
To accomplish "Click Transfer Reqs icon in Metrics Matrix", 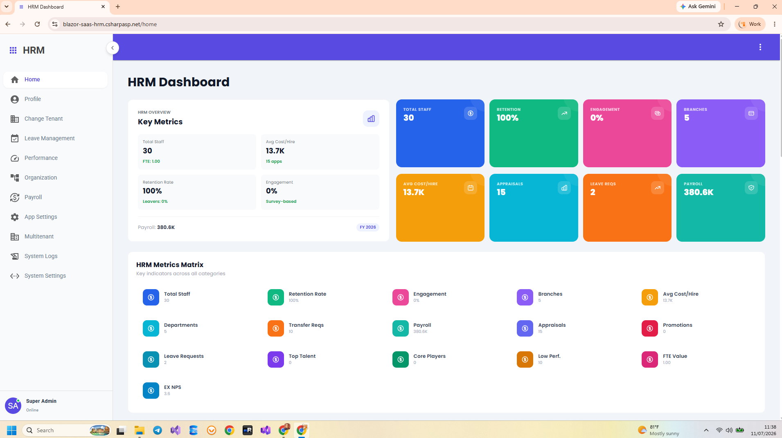I will 276,328.
